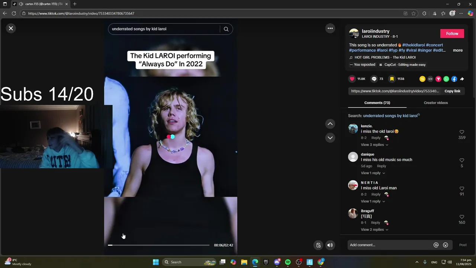The height and width of the screenshot is (268, 476).
Task: Follow laroiindustry with the Follow button
Action: coord(452,33)
